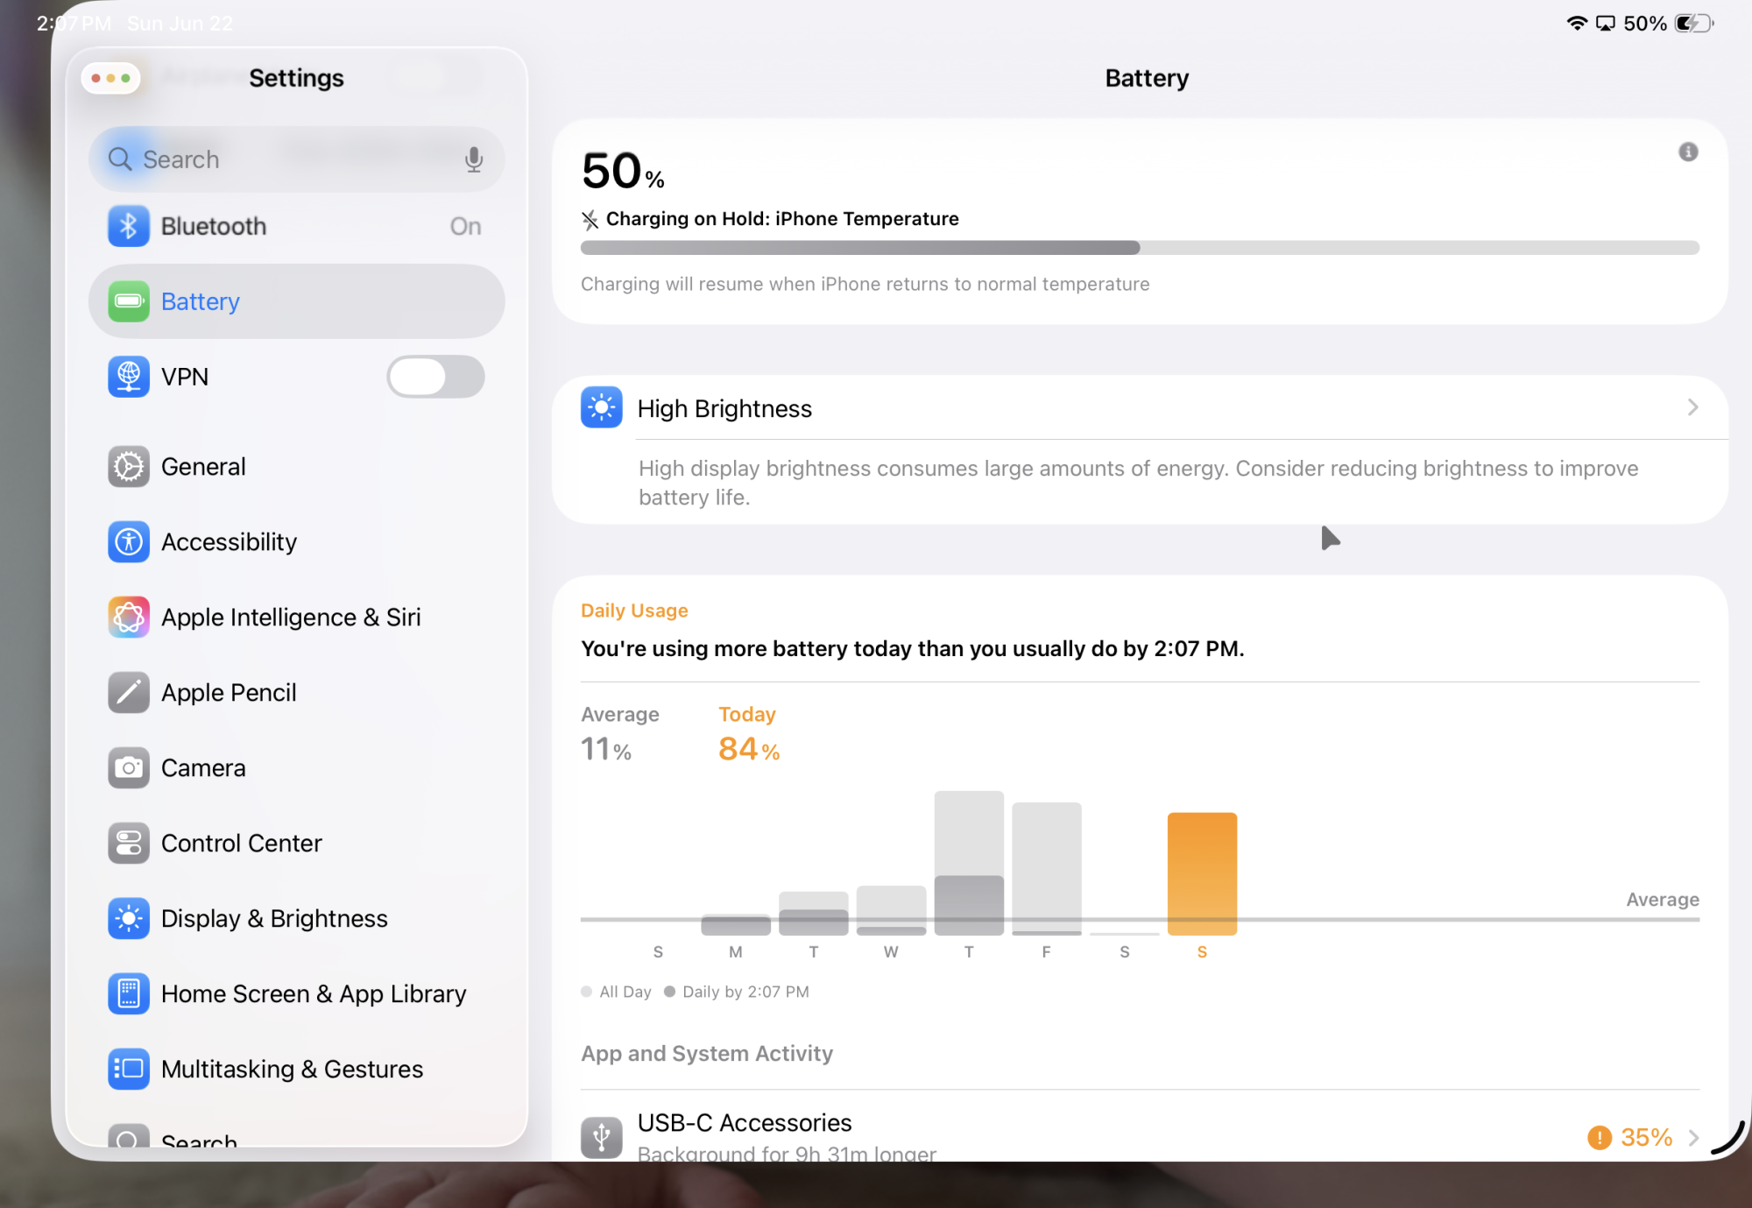Open Apple Intelligence & Siri icon

pyautogui.click(x=129, y=618)
